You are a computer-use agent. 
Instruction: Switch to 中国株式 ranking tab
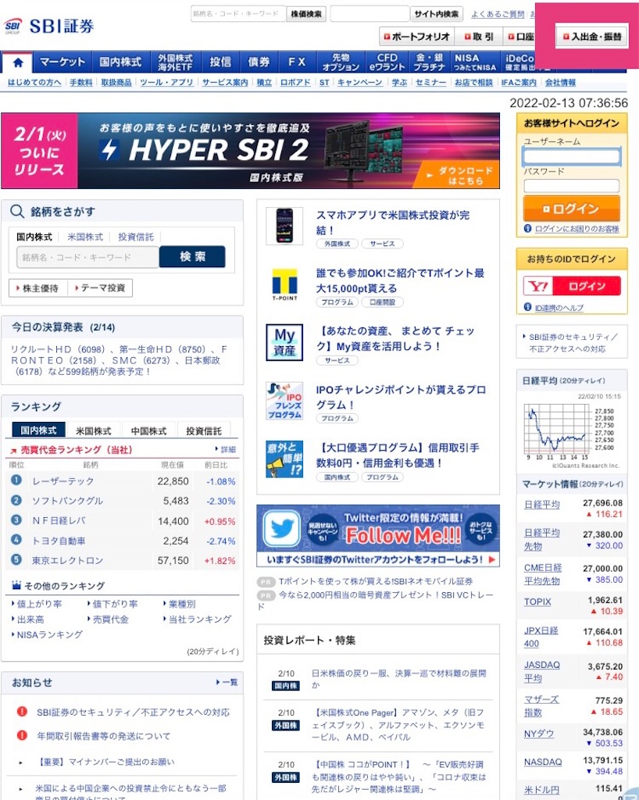tap(149, 430)
